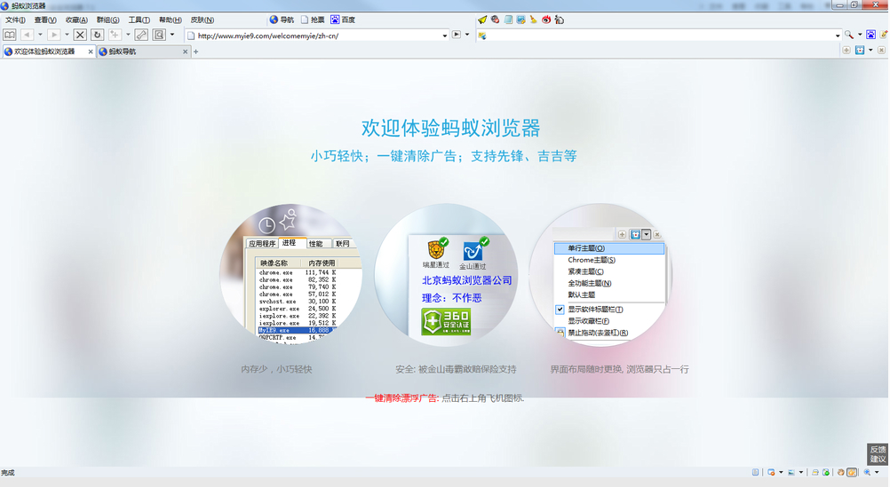This screenshot has height=487, width=890.
Task: Click the 反馈建议 feedback button
Action: [x=878, y=454]
